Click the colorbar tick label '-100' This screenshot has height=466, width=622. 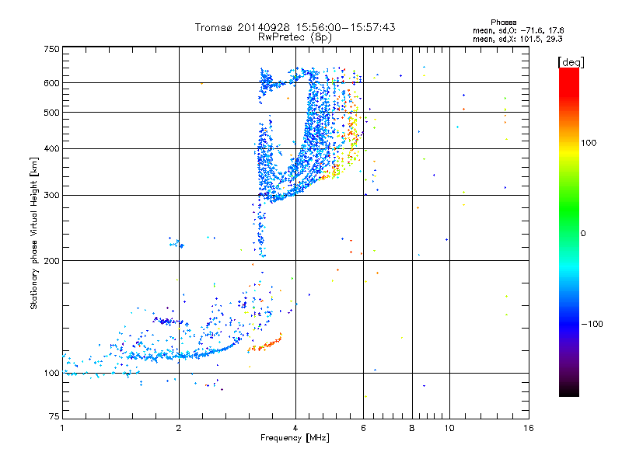(592, 324)
